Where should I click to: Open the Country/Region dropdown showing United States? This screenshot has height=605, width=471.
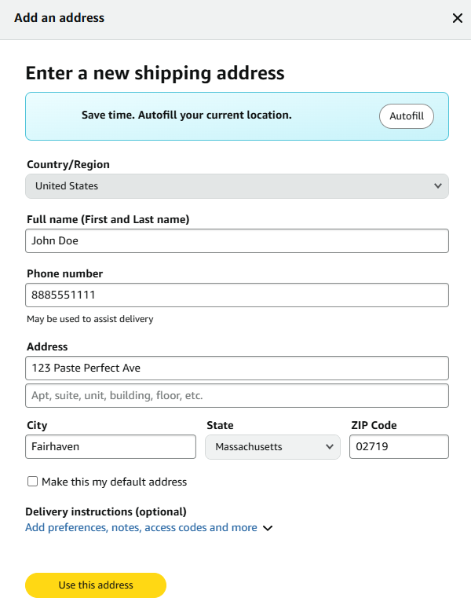235,186
